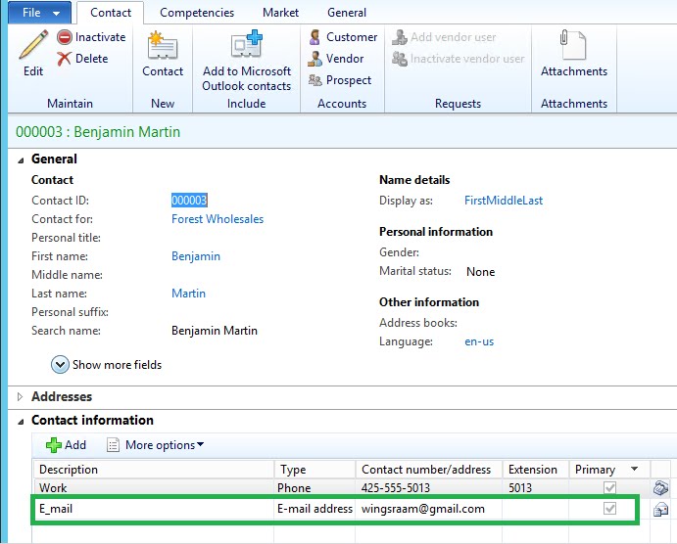Click the en-us language value
Image resolution: width=677 pixels, height=544 pixels.
(479, 341)
